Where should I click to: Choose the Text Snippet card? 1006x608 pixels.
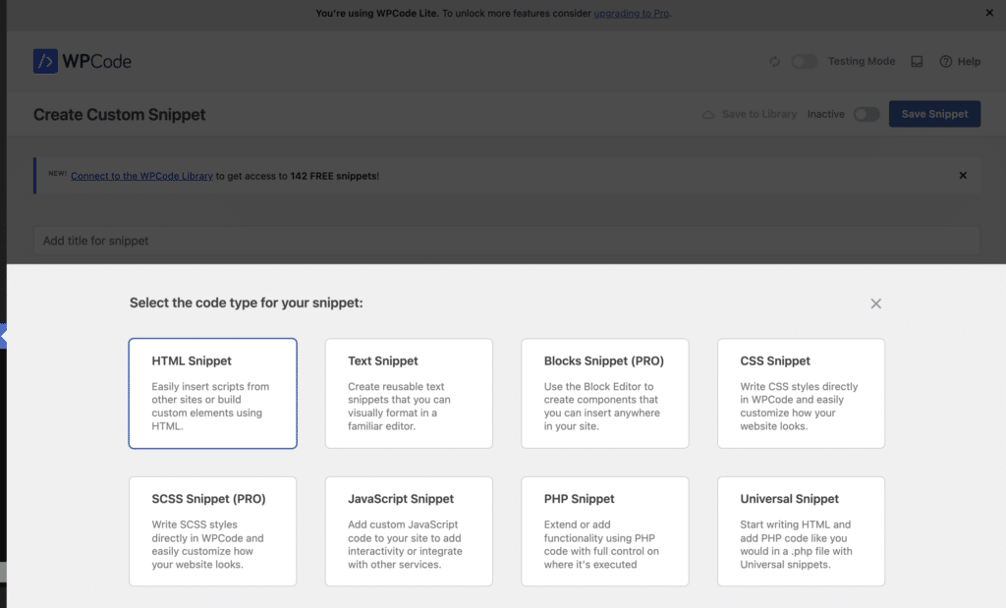[409, 393]
